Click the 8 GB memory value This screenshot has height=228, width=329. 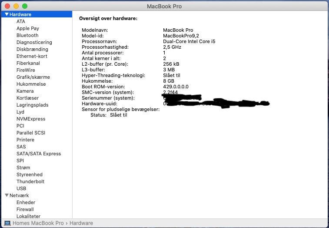pyautogui.click(x=169, y=81)
